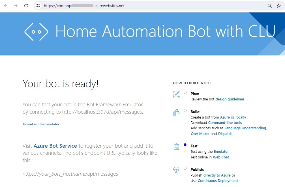Image resolution: width=285 pixels, height=187 pixels.
Task: Open the Command-line tools link
Action: pyautogui.click(x=225, y=123)
